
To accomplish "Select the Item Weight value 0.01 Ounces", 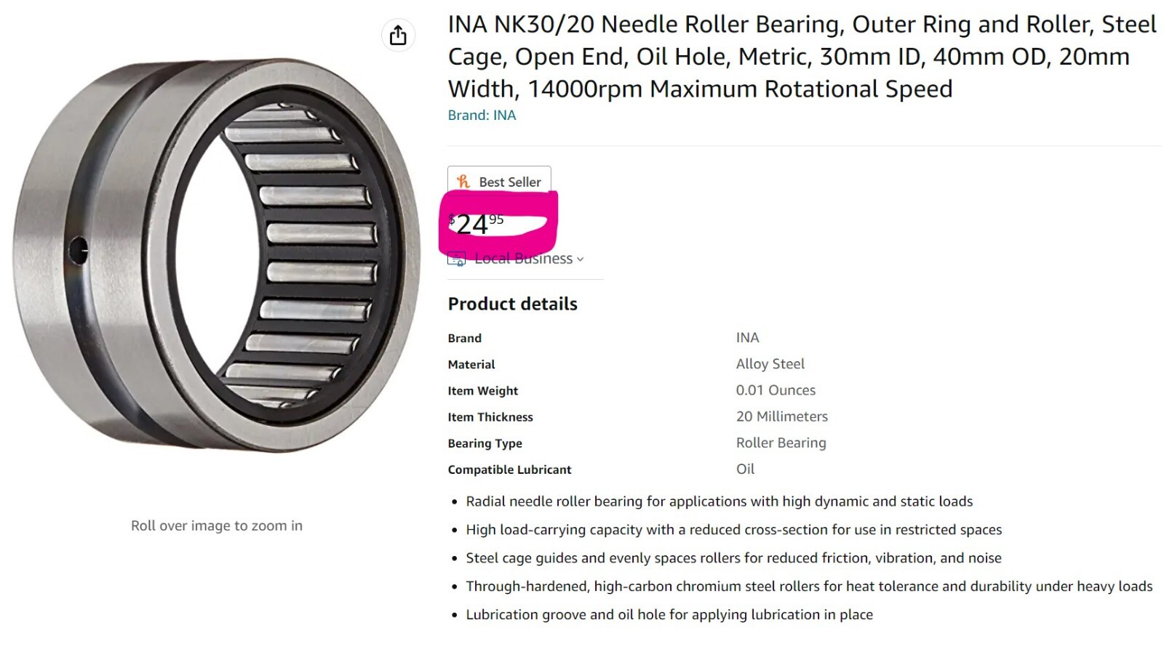I will pyautogui.click(x=776, y=390).
